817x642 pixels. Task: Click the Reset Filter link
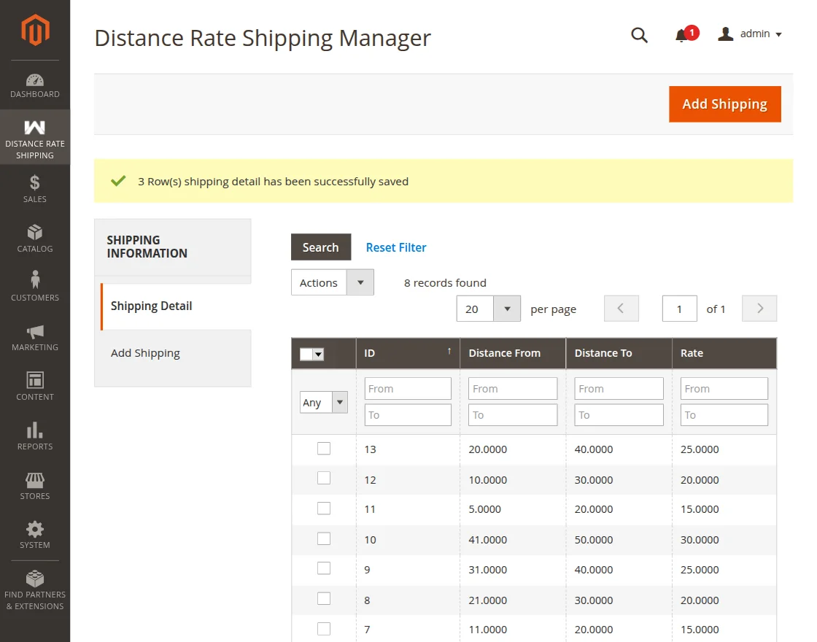tap(396, 247)
